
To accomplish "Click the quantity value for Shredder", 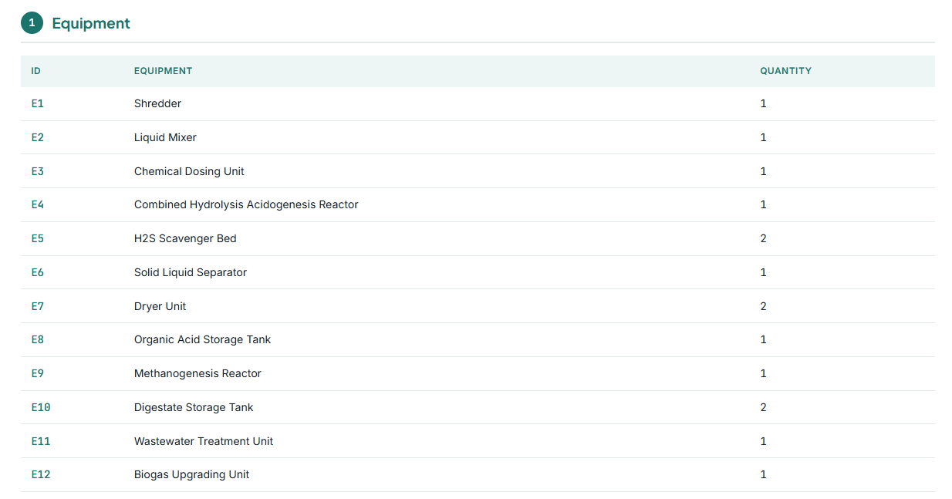I will pos(764,103).
